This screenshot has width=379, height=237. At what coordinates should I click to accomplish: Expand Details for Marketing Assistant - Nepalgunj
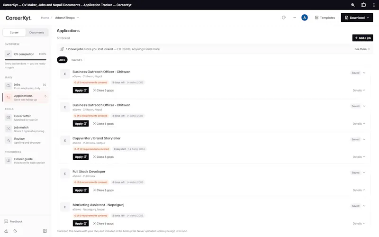click(359, 223)
